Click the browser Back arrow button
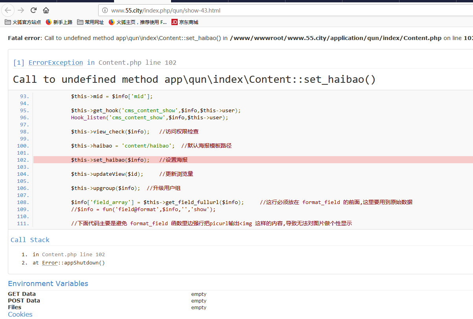Screen dimensions: 473x319 click(8, 10)
